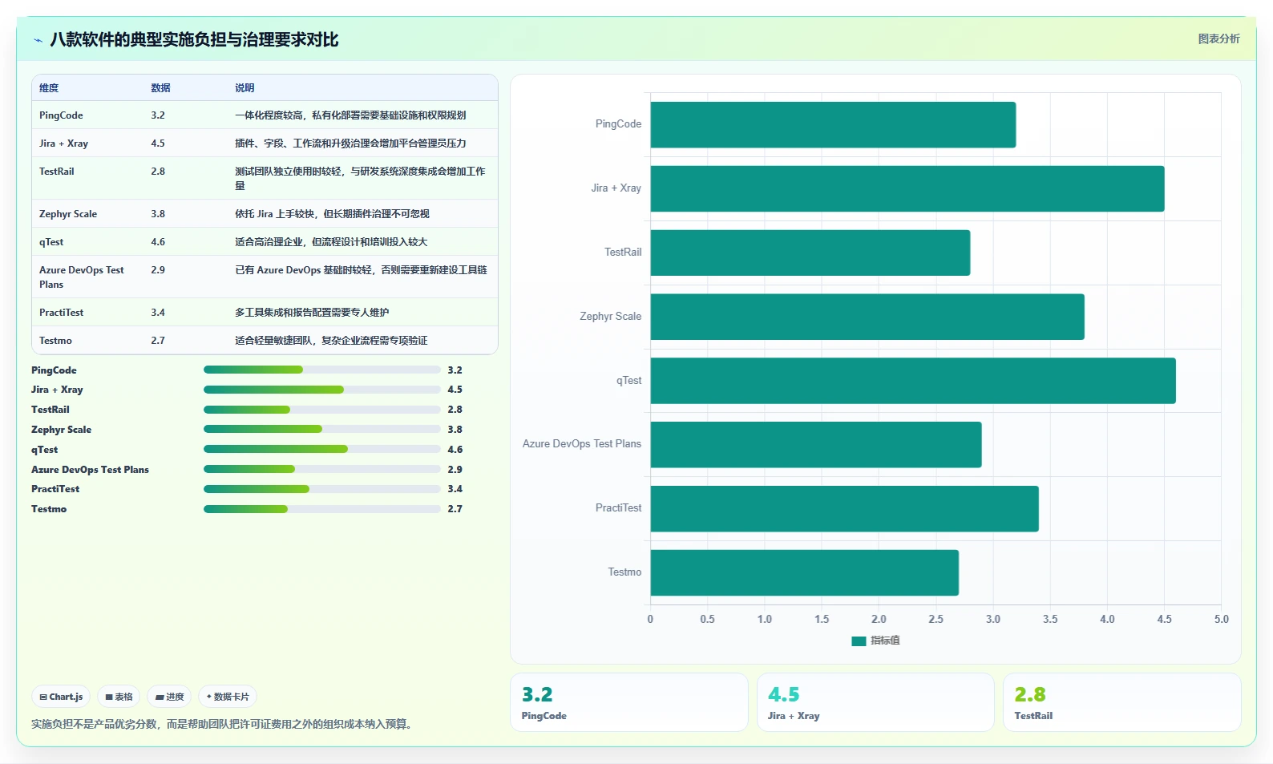This screenshot has width=1273, height=764.
Task: Click the qTest progress bar
Action: click(322, 449)
